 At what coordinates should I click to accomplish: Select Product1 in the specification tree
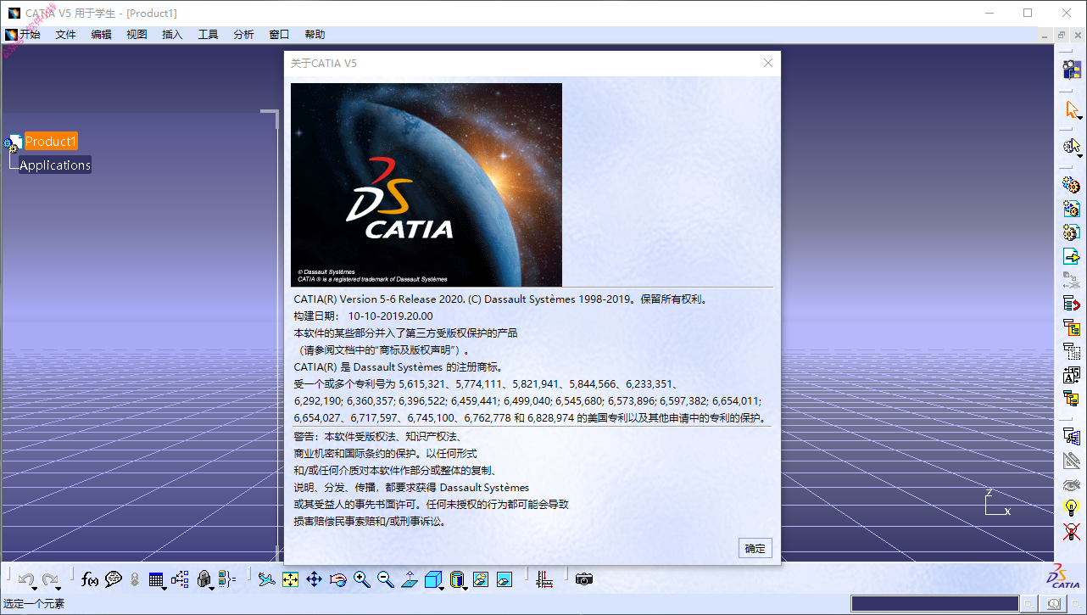click(51, 142)
